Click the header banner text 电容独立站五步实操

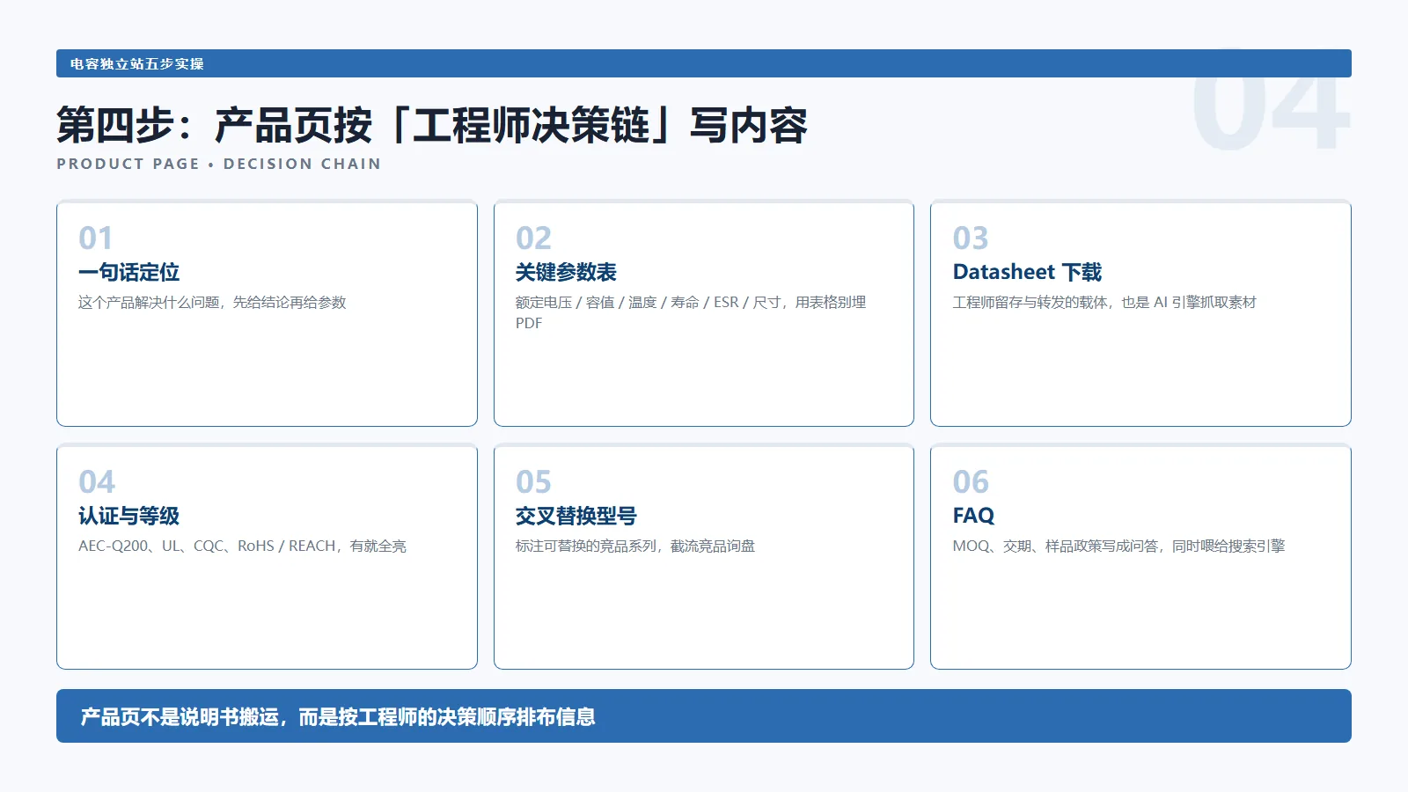tap(137, 64)
